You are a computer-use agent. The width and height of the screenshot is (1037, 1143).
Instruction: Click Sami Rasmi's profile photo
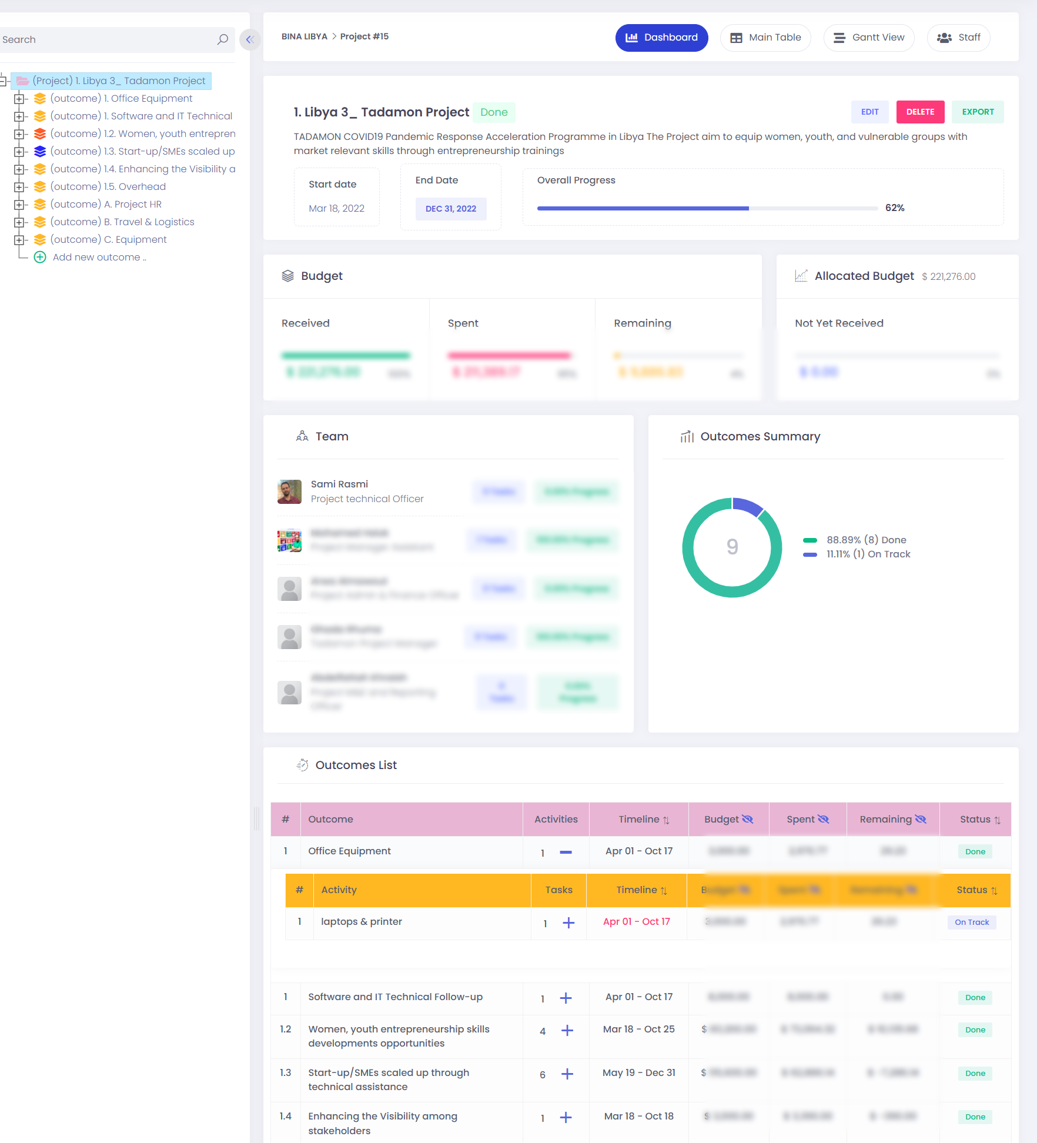[289, 492]
